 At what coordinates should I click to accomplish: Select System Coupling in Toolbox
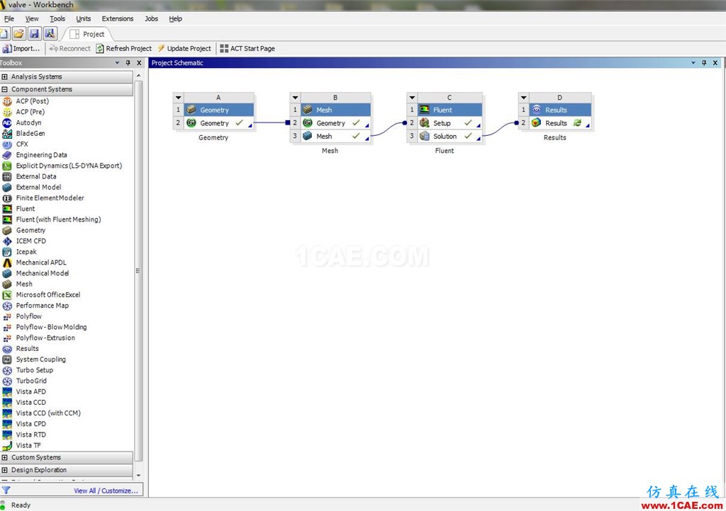point(40,360)
